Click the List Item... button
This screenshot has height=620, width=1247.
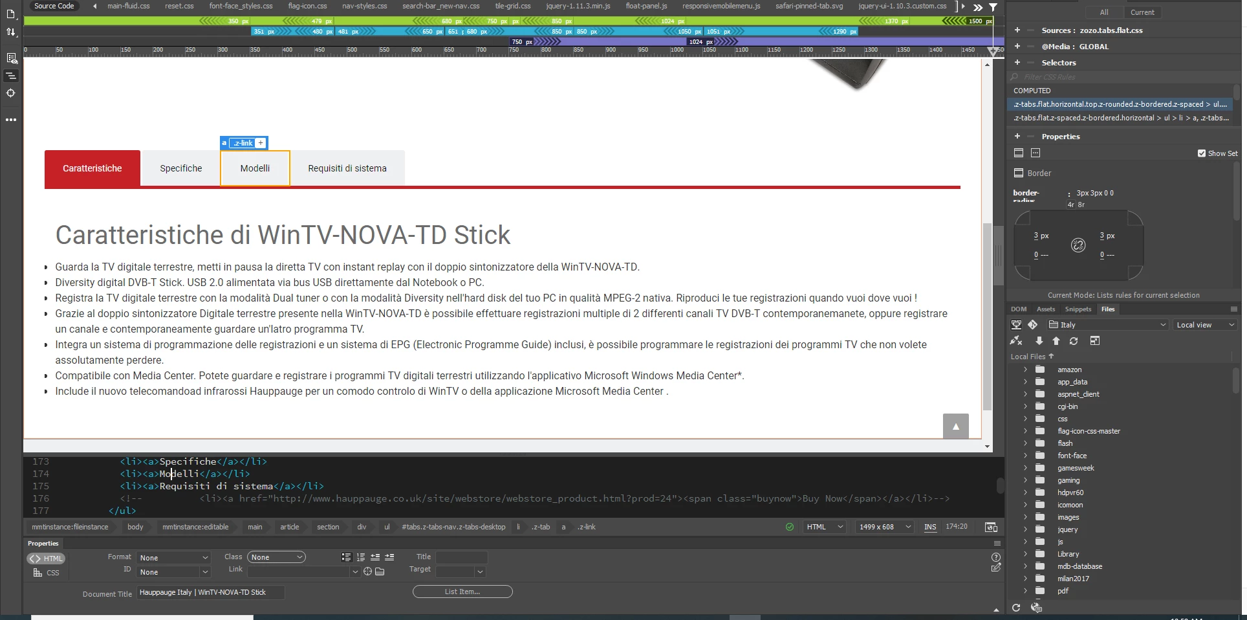pos(462,592)
